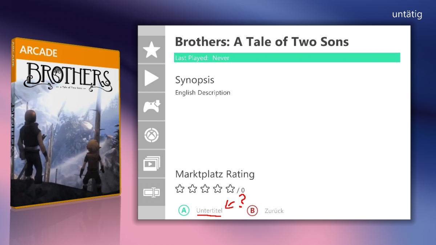Click the English Description text

(203, 93)
